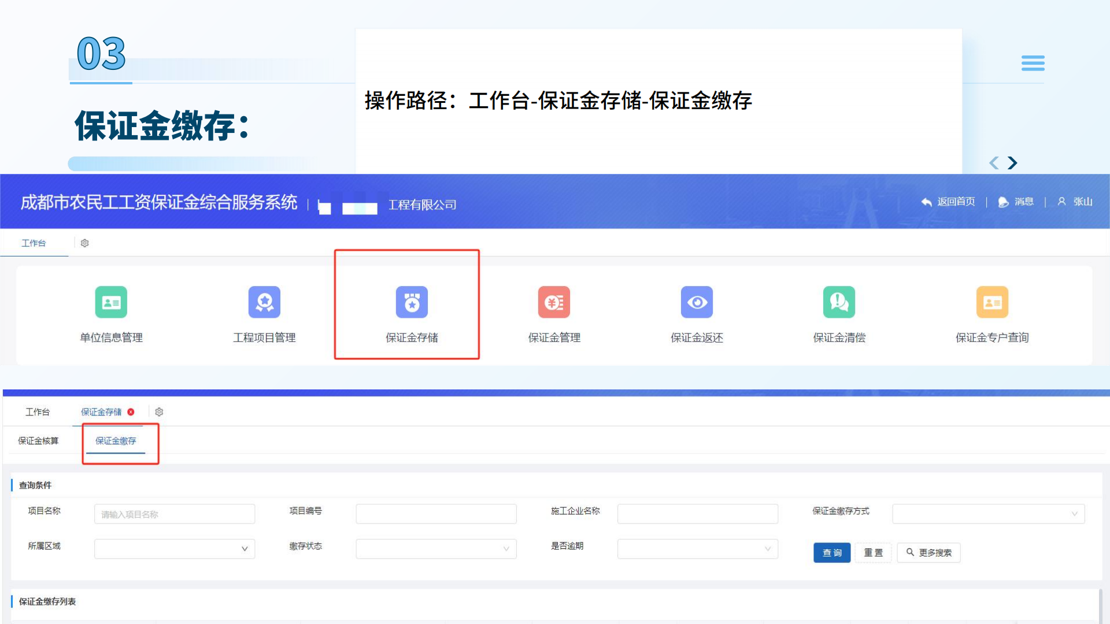The width and height of the screenshot is (1110, 624).
Task: Click the 返回首页 home icon
Action: tap(948, 202)
